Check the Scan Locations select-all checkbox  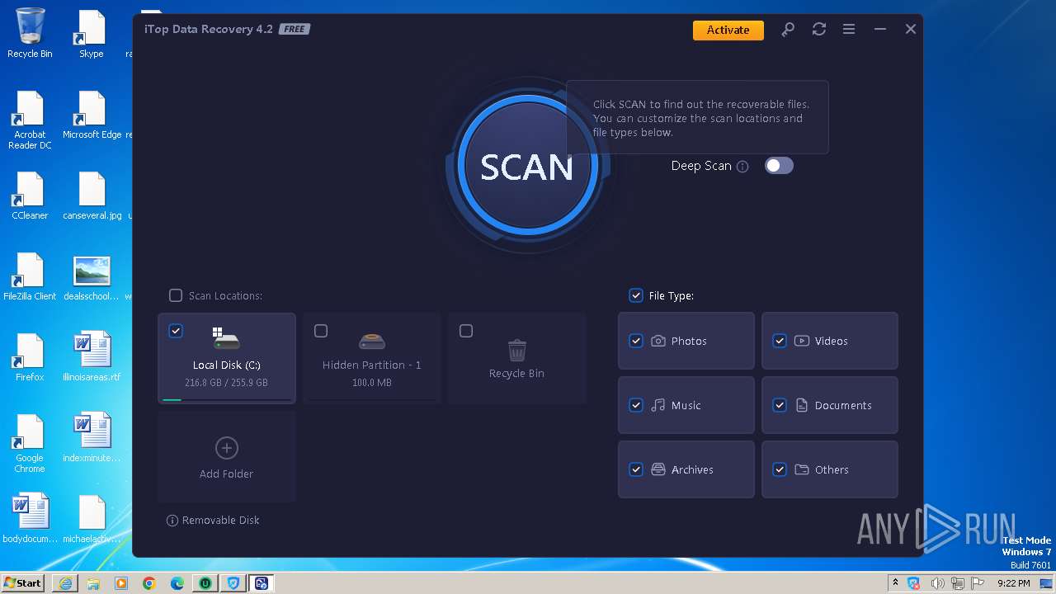coord(176,295)
